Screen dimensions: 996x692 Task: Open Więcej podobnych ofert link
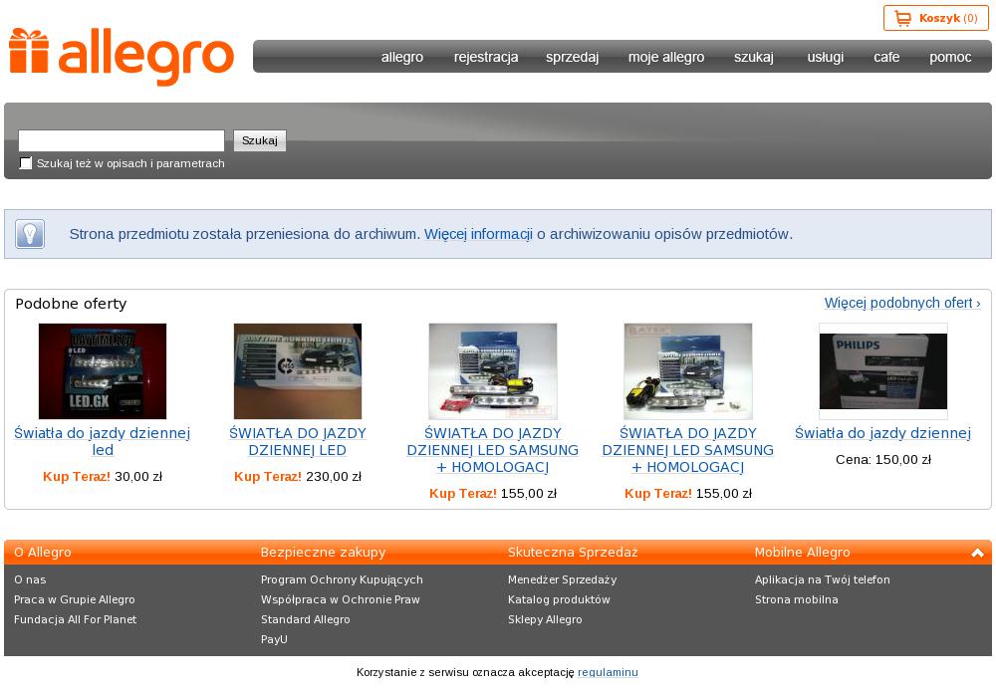tap(902, 303)
